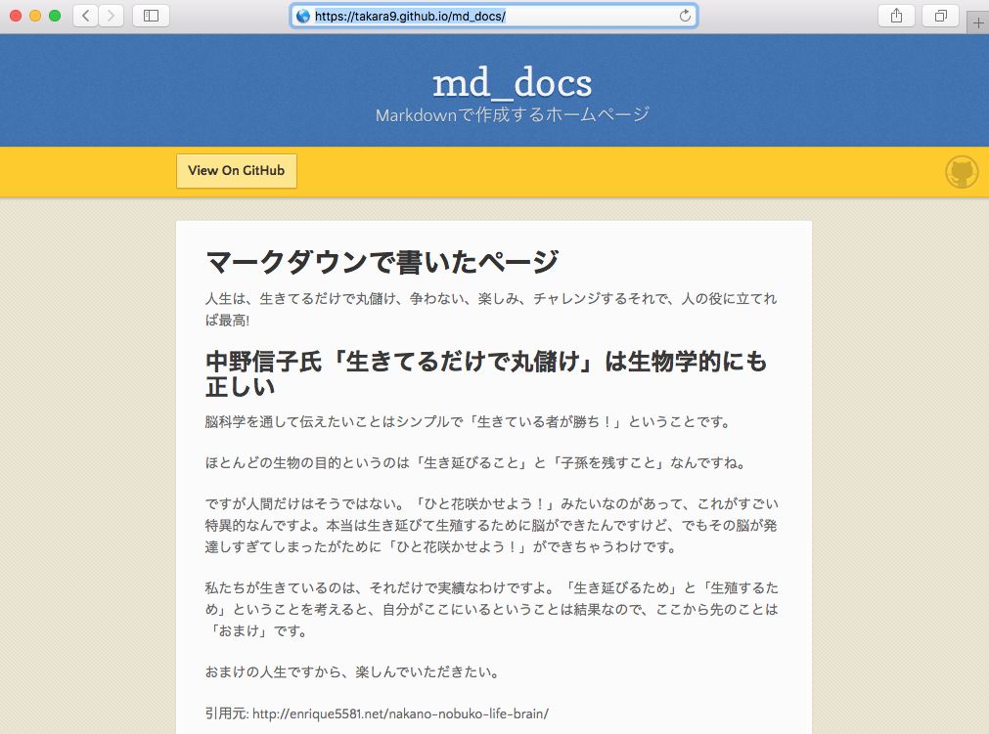Click the md_docs site title
This screenshot has height=734, width=989.
coord(512,83)
